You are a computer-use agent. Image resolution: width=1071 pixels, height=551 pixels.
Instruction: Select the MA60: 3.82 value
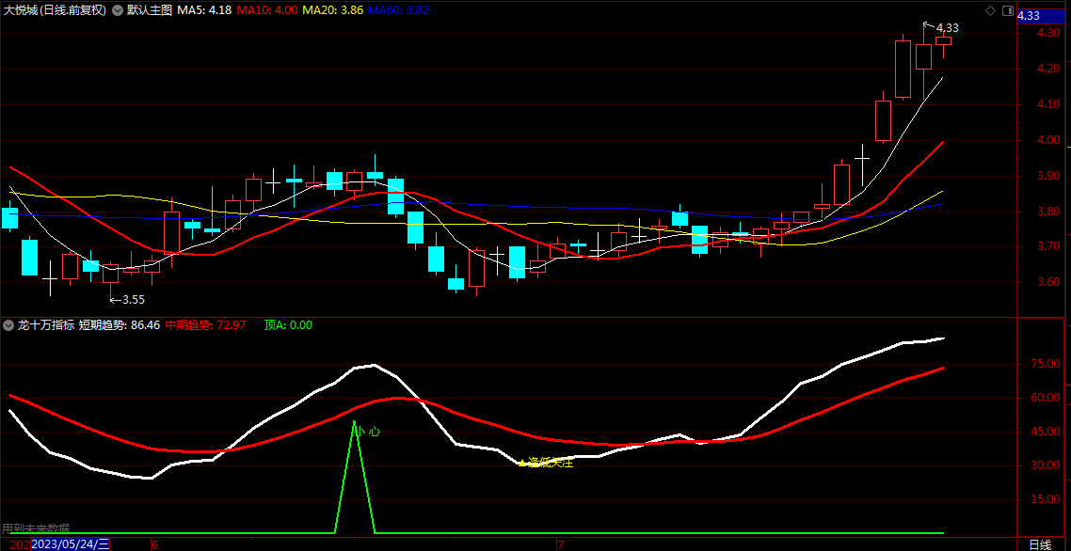coord(398,11)
